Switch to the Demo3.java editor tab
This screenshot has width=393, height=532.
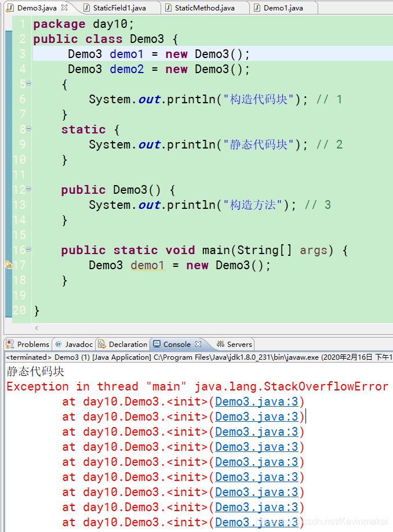(x=37, y=8)
